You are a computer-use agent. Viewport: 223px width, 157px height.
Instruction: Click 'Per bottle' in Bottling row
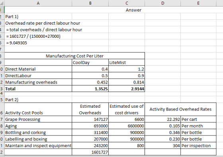tap(198, 132)
